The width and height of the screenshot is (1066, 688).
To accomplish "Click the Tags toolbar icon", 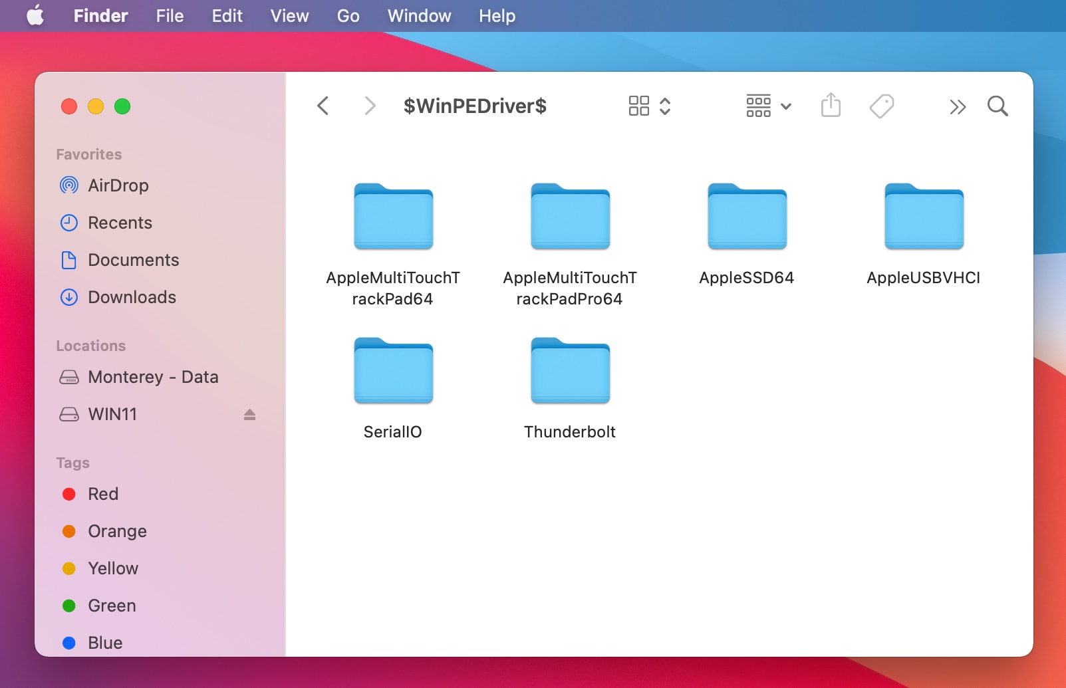I will (x=882, y=106).
